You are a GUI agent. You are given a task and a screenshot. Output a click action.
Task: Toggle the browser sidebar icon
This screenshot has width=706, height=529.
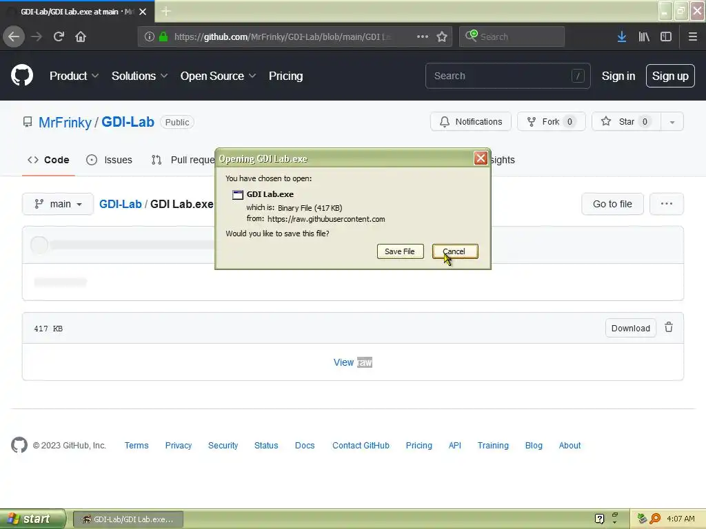coord(666,37)
